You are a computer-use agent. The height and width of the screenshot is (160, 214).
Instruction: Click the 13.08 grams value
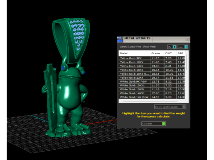coord(155,66)
